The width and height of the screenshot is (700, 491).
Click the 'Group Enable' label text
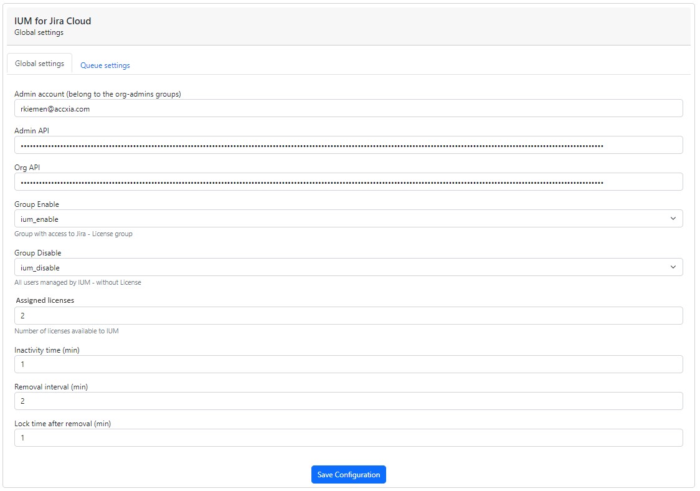pos(37,204)
